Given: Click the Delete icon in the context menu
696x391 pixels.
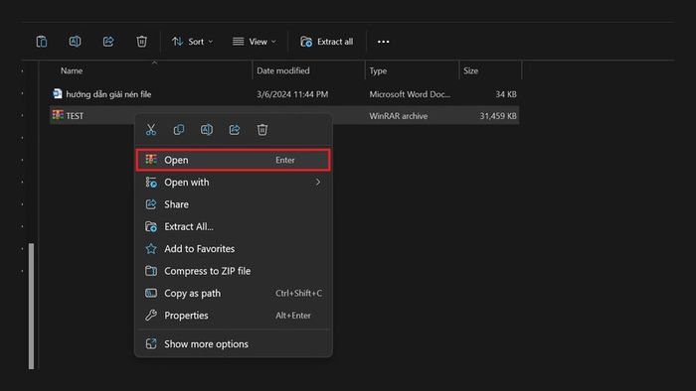Looking at the screenshot, I should [262, 130].
